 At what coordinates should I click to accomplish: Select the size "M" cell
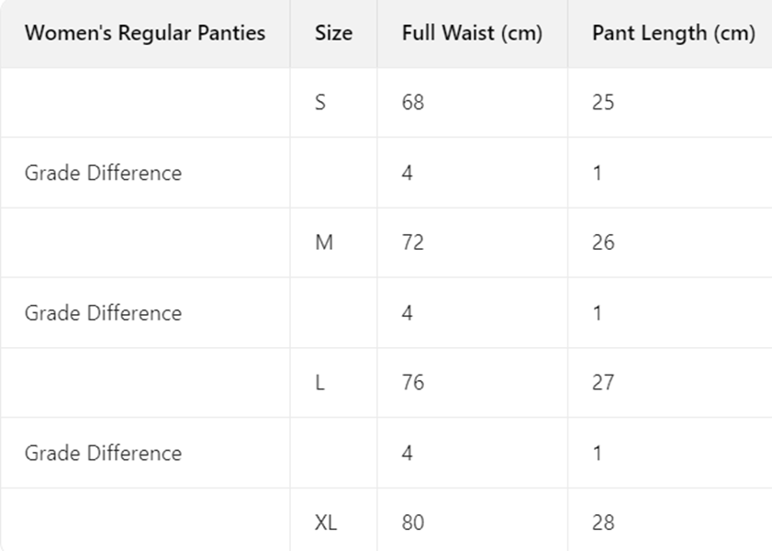[324, 243]
